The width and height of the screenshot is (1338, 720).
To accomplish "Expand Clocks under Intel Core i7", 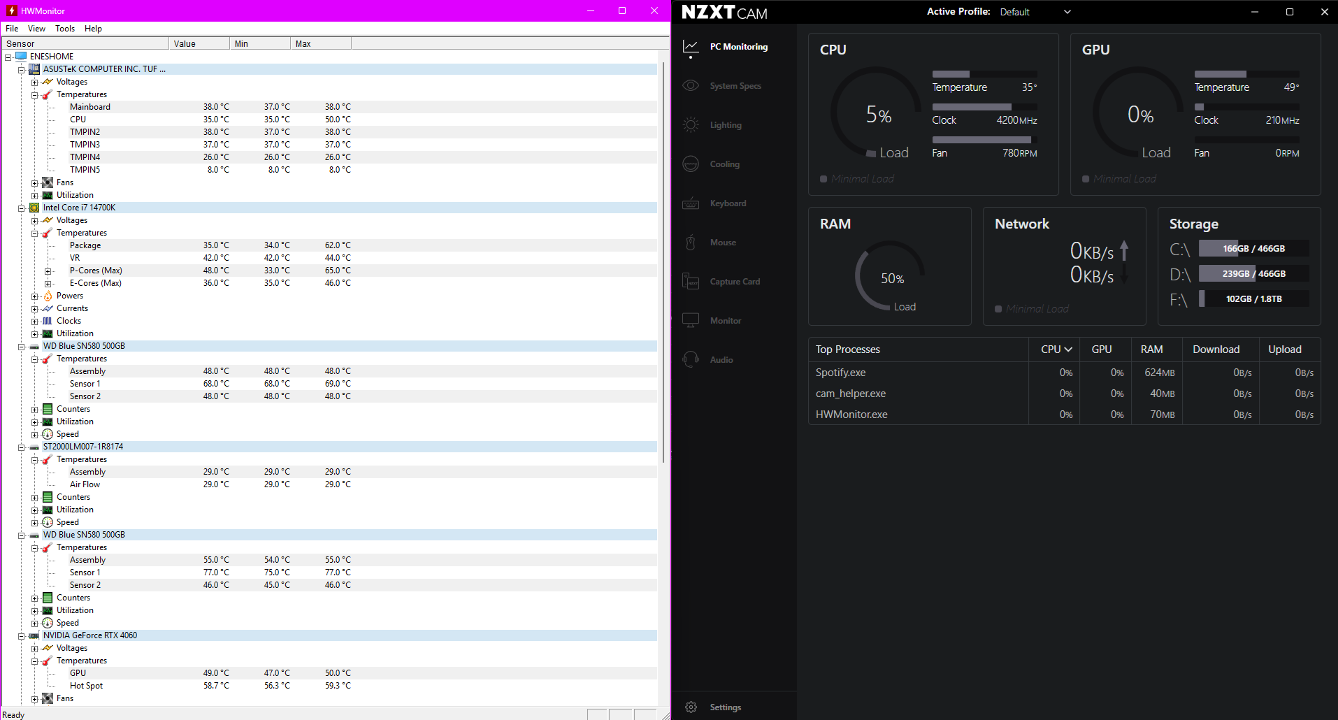I will 34,321.
